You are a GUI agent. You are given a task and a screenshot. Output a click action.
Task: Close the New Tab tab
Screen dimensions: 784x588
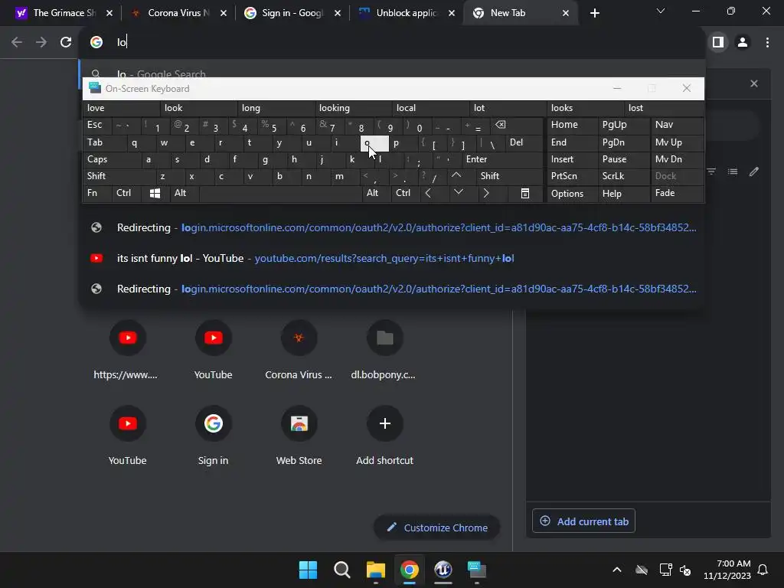coord(566,13)
